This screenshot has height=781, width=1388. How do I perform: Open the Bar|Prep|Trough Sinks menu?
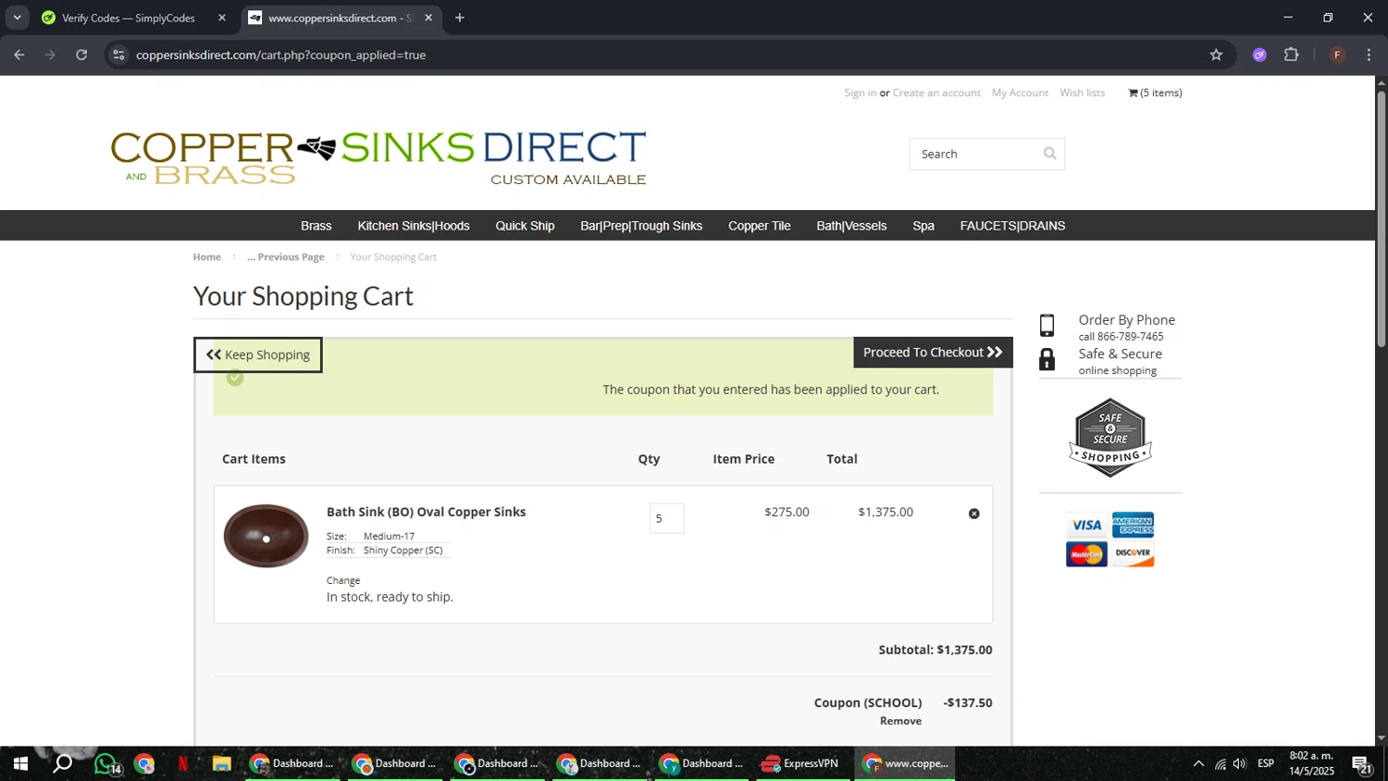(641, 226)
